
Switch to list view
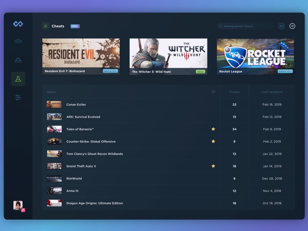[x=292, y=26]
